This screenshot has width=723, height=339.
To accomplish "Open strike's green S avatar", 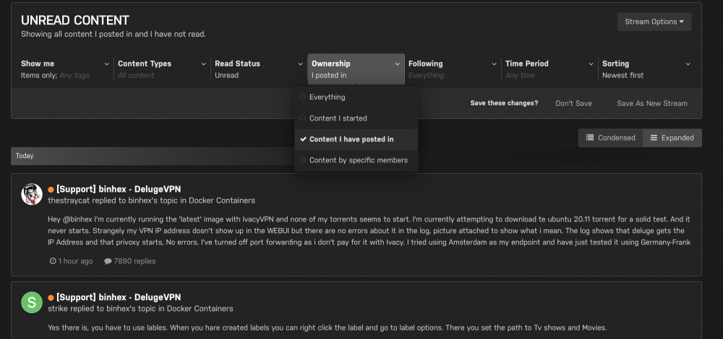I will click(32, 302).
